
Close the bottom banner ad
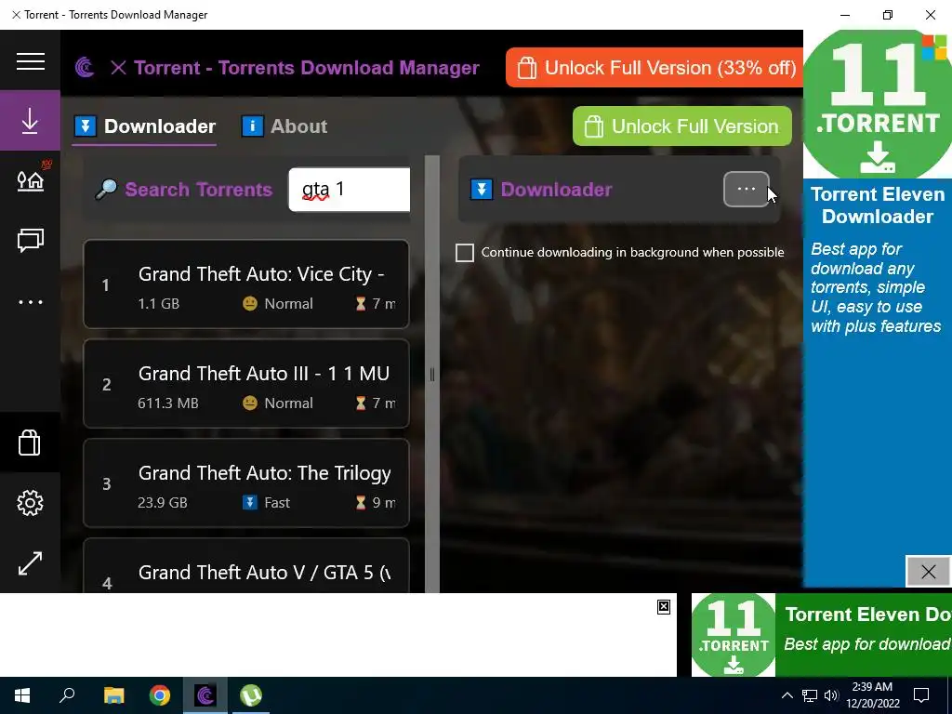click(x=664, y=606)
